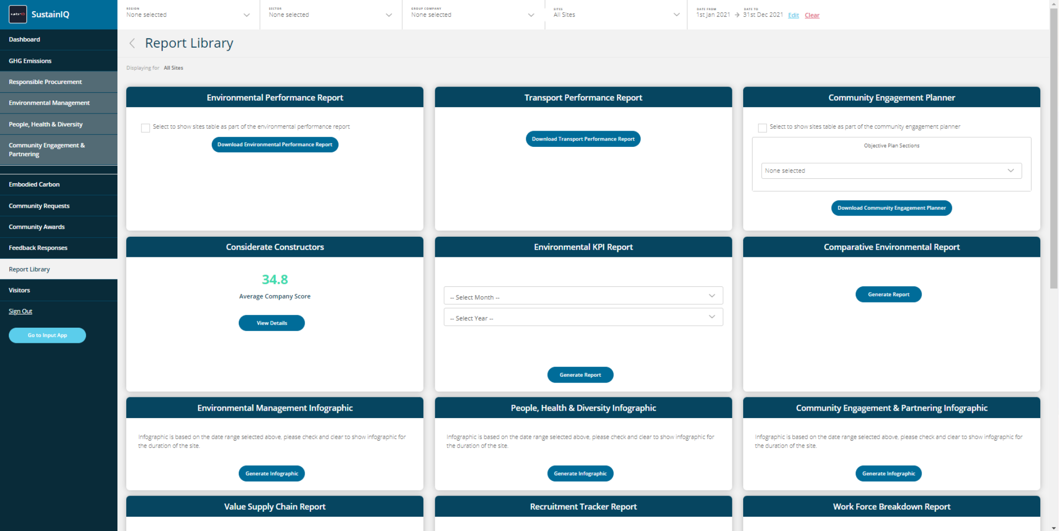The image size is (1061, 531).
Task: Download Transport Performance Report
Action: tap(583, 139)
